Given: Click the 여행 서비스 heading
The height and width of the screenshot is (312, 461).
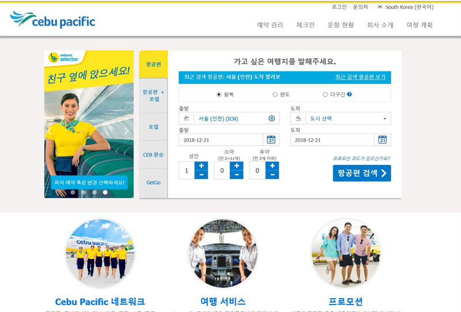Looking at the screenshot, I should (223, 302).
